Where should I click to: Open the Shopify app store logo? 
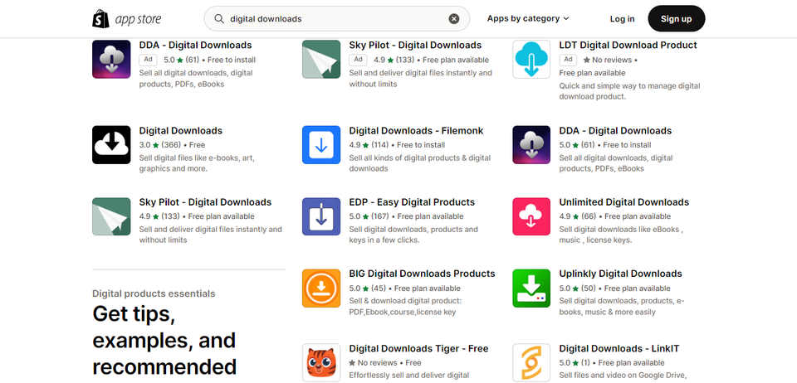coord(126,19)
